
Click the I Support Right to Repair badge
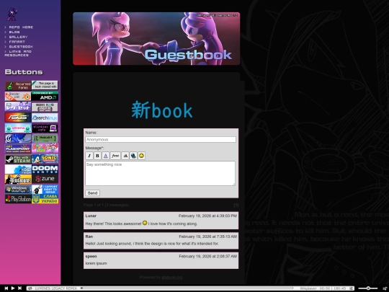45,189
